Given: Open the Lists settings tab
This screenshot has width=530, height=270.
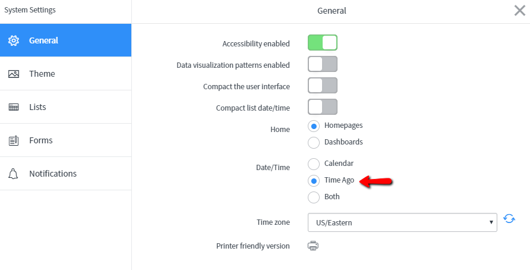Looking at the screenshot, I should click(65, 107).
